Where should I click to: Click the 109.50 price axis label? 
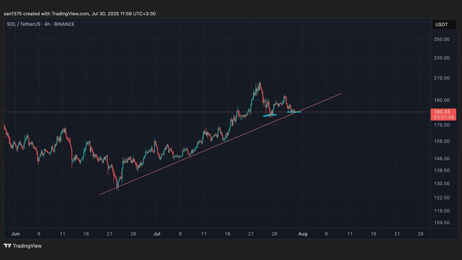coord(442,223)
